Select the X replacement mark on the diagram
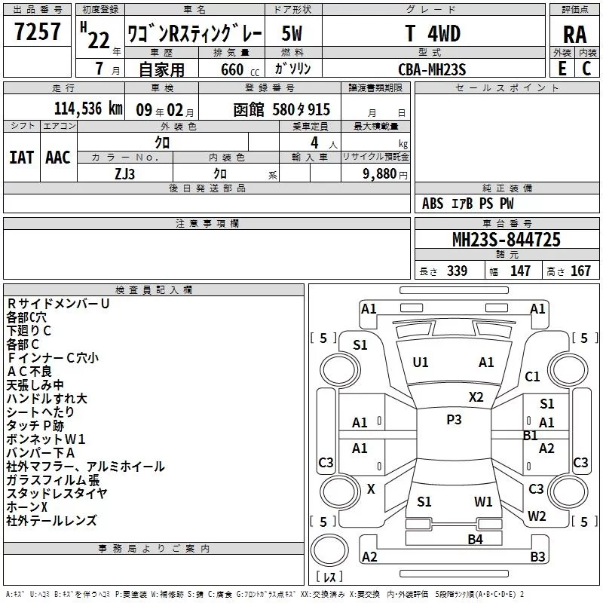Image resolution: width=603 pixels, height=603 pixels. tap(371, 489)
